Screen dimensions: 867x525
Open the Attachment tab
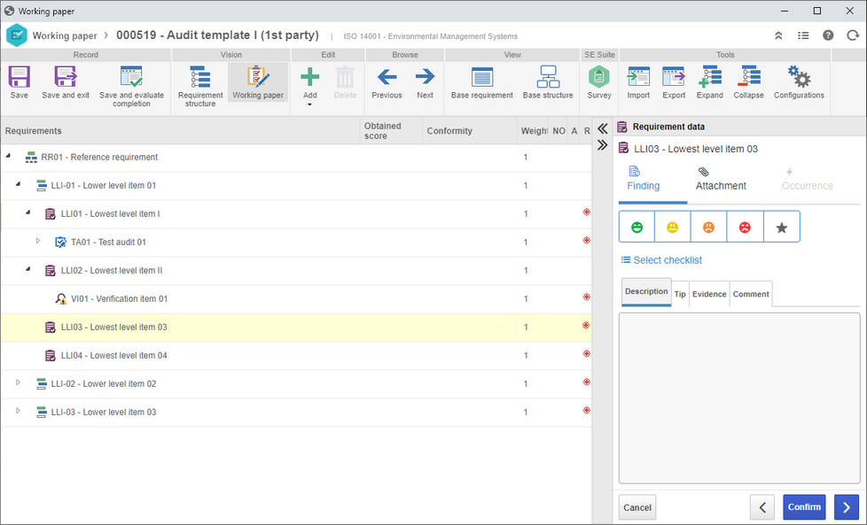click(x=721, y=179)
